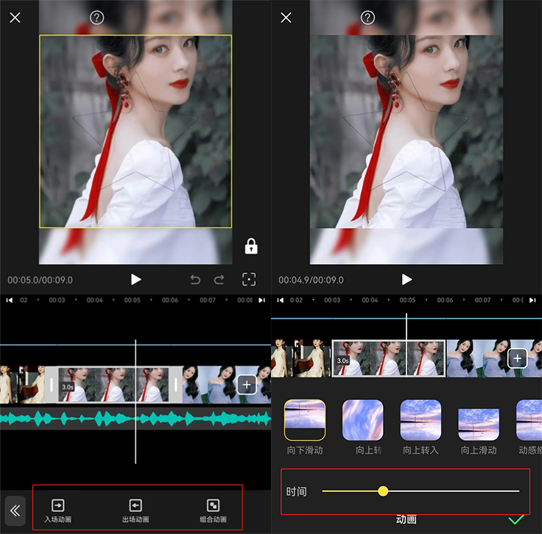Close the right animation screen with X

(286, 18)
